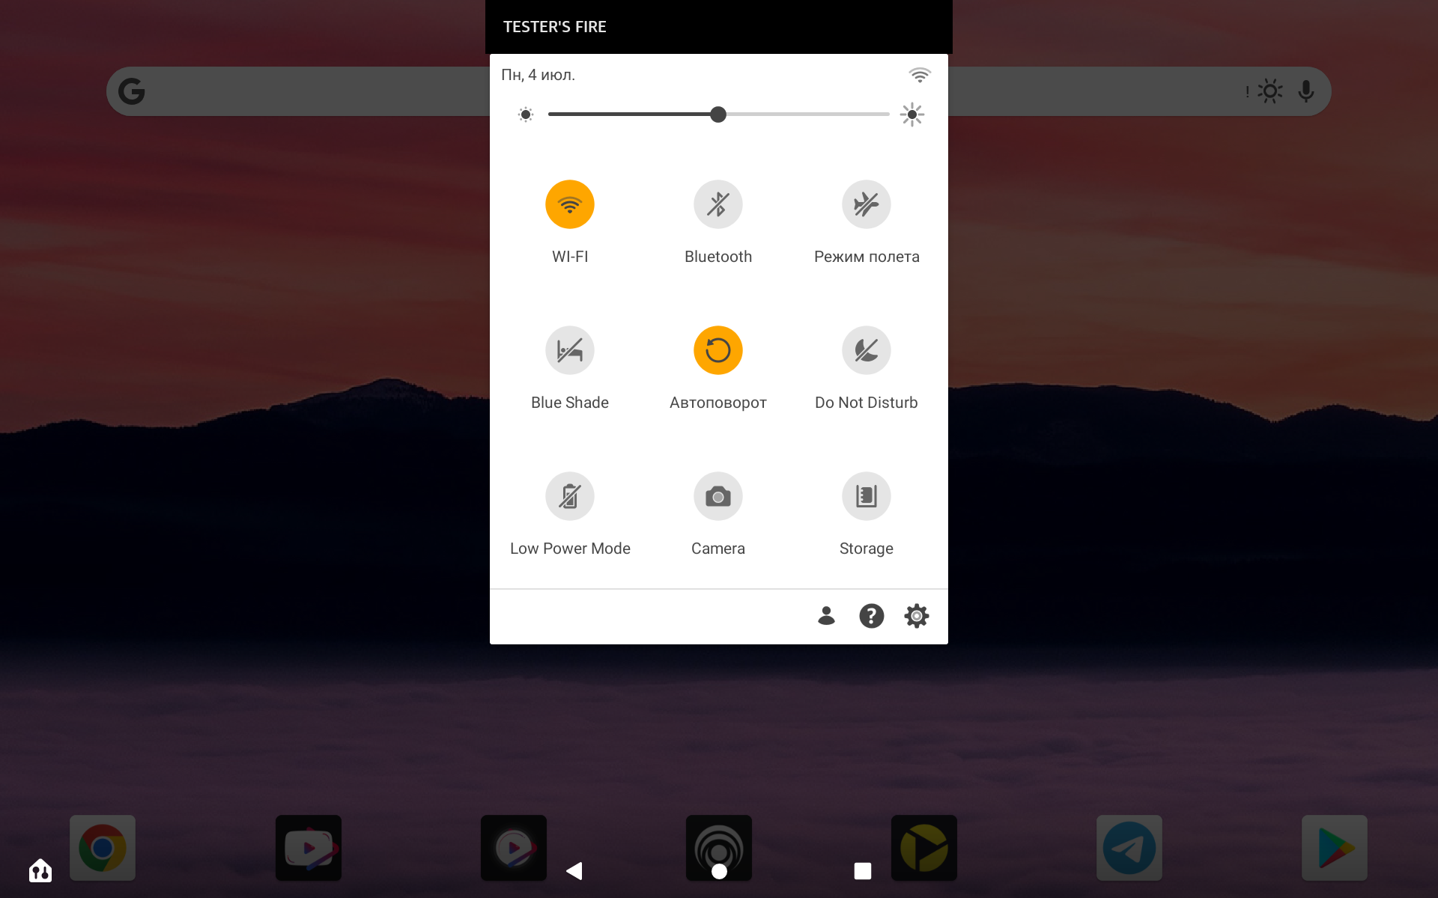Image resolution: width=1438 pixels, height=898 pixels.
Task: Open Telegram app from taskbar
Action: (1129, 847)
